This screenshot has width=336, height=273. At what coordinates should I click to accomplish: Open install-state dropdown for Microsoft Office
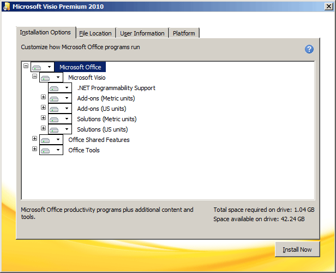[x=43, y=67]
